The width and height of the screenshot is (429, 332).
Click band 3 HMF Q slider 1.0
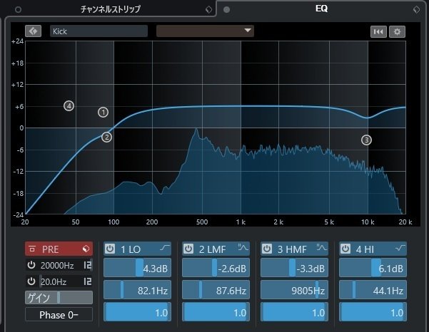(x=294, y=311)
